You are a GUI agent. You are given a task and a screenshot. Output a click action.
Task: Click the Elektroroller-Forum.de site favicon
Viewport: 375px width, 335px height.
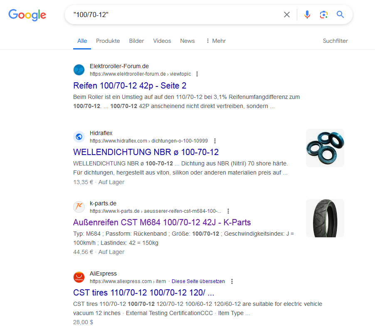79,70
